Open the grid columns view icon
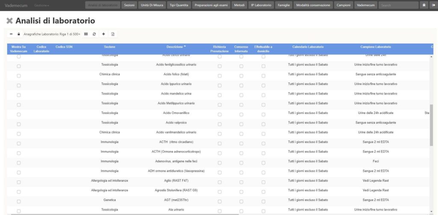The width and height of the screenshot is (438, 215). click(86, 34)
